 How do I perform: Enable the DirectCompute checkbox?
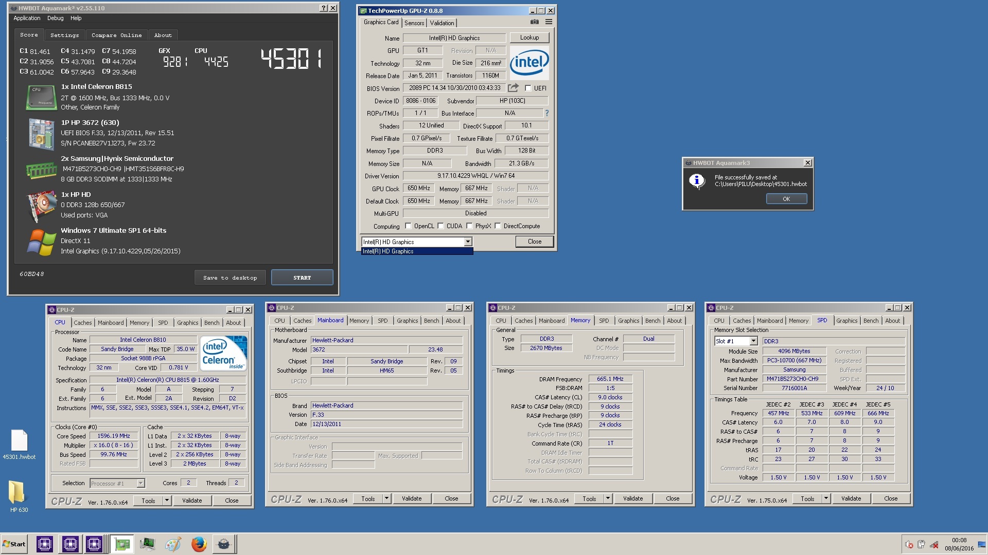pyautogui.click(x=498, y=226)
